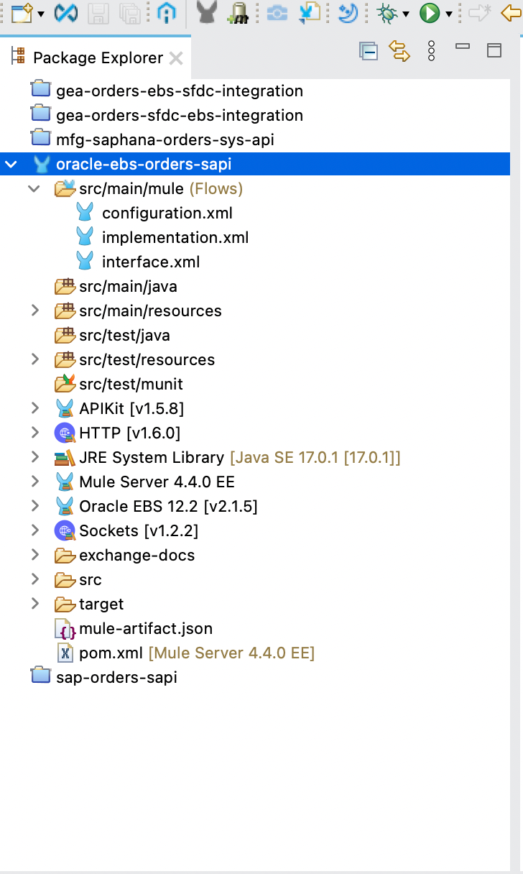The width and height of the screenshot is (523, 874).
Task: Click the server install toolbar icon
Action: pos(239,12)
